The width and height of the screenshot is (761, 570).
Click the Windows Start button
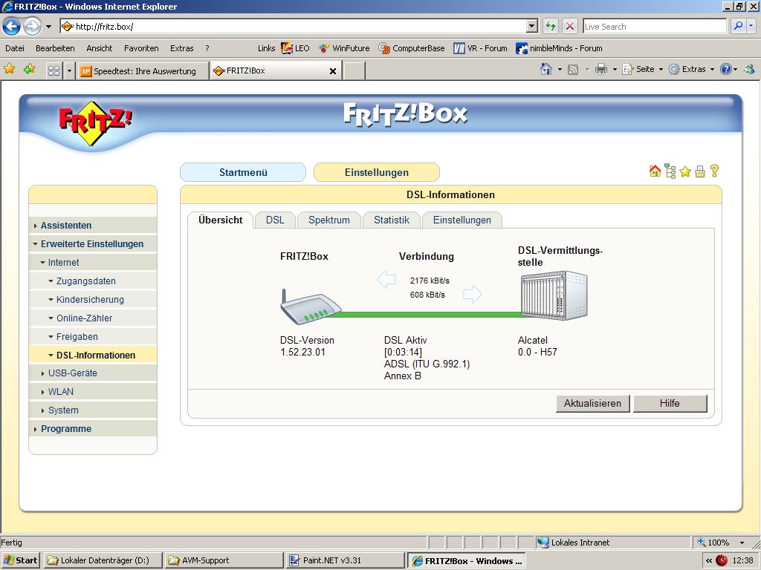tap(20, 560)
